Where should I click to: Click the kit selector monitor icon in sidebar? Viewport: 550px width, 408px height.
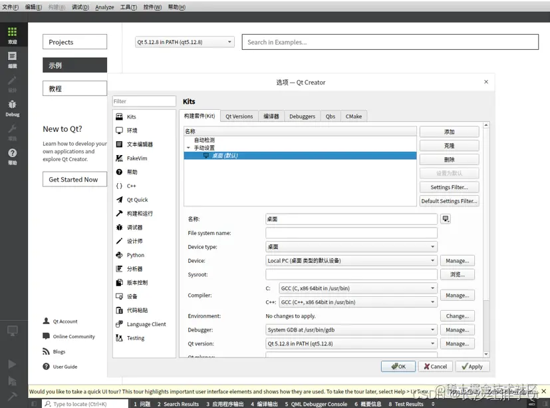[x=12, y=331]
